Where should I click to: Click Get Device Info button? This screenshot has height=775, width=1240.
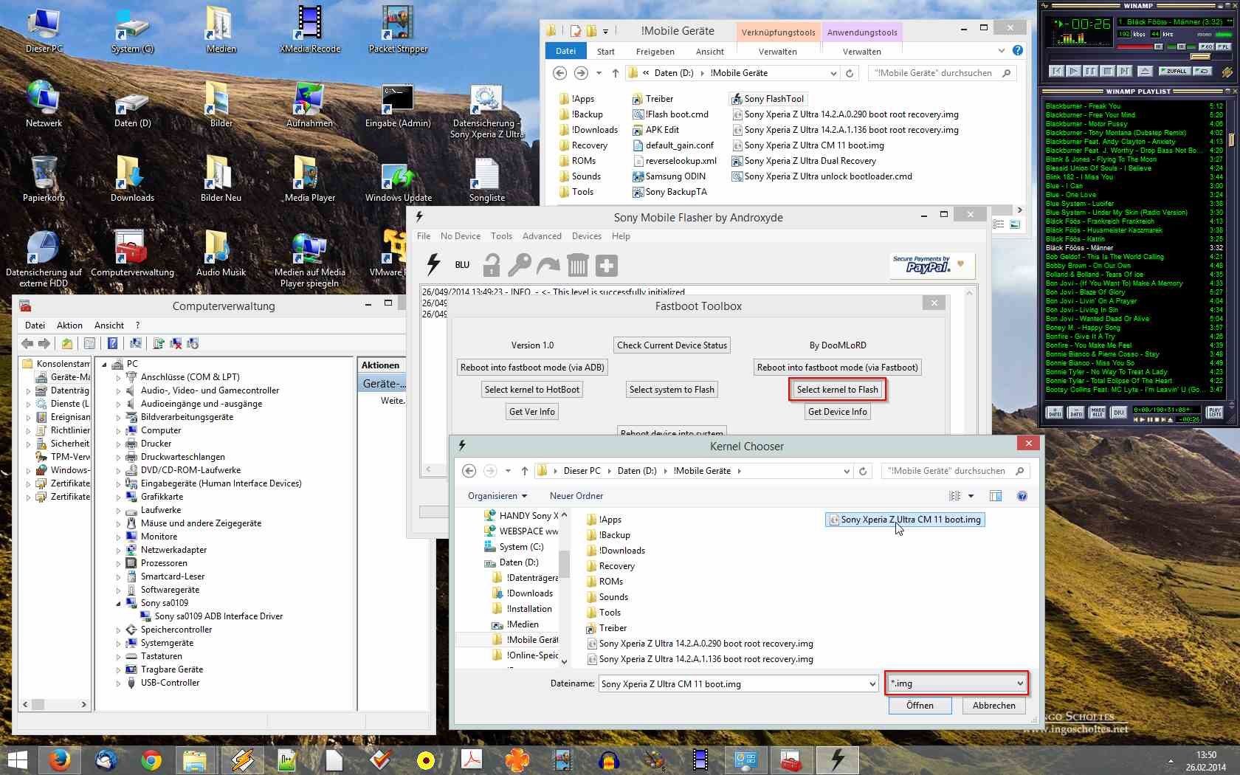pos(837,412)
